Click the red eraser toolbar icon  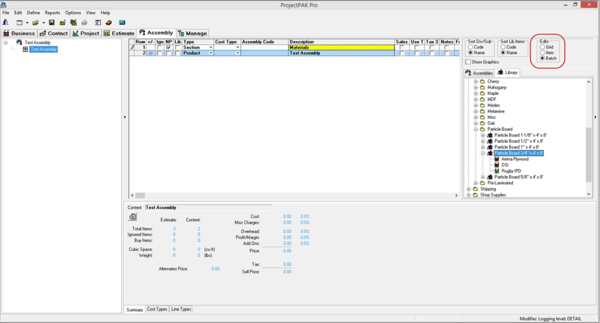click(109, 22)
